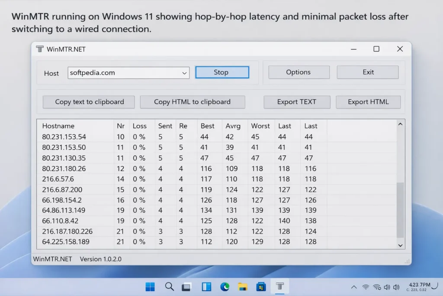Select the WinMTR taskbar icon
Screen dimensions: 443x296
pos(280,286)
